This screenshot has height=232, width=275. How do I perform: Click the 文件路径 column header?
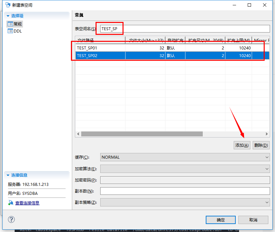[x=100, y=40]
